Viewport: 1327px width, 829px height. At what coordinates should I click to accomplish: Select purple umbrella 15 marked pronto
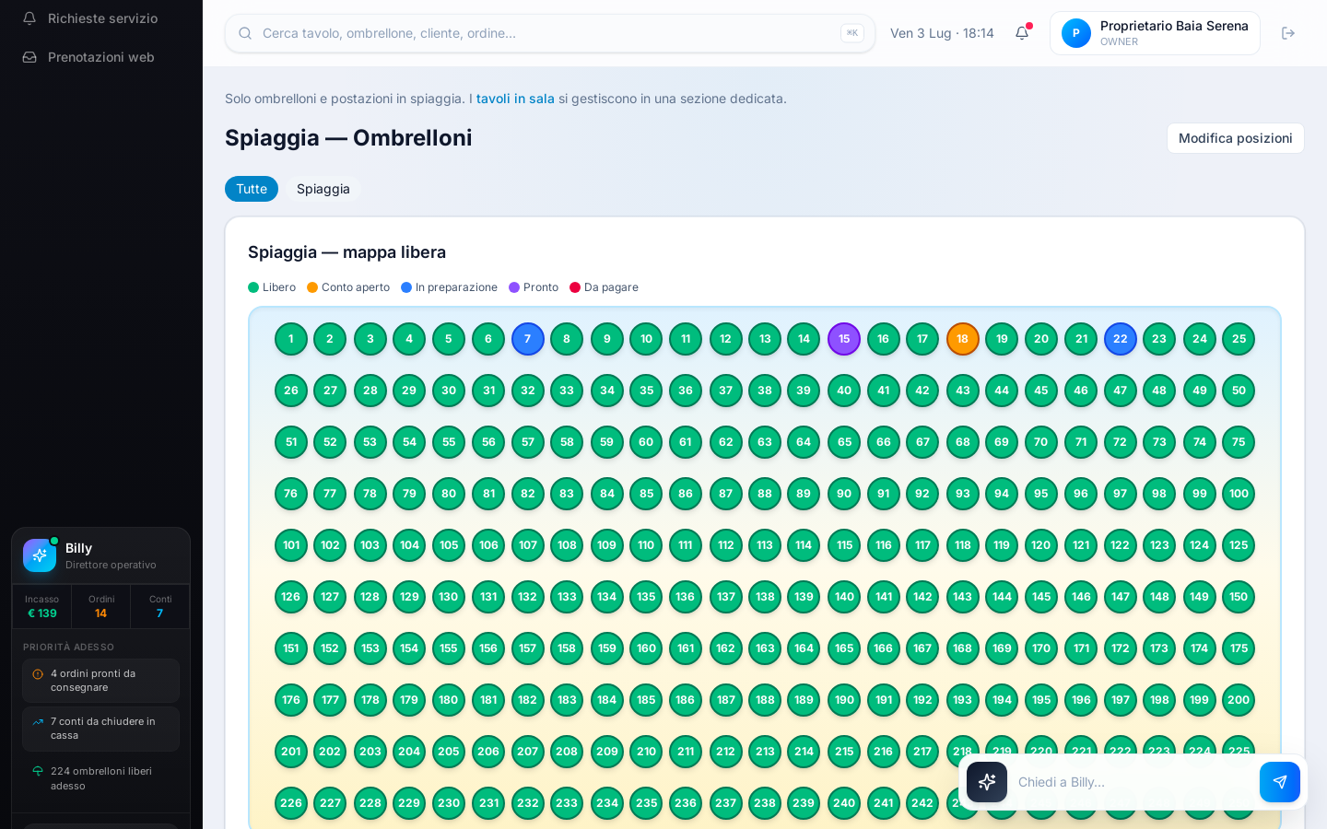coord(844,339)
